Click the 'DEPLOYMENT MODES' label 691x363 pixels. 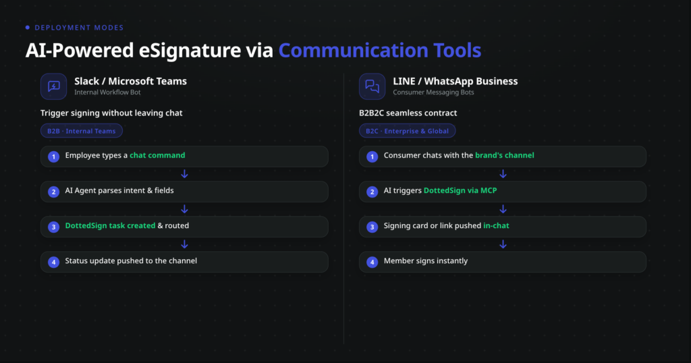click(x=80, y=28)
